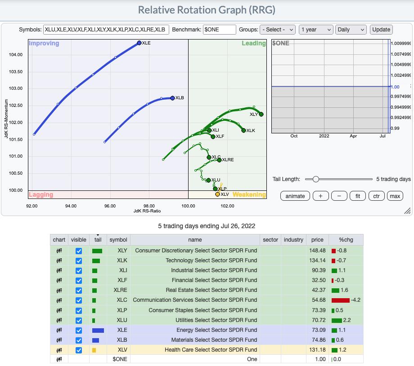Open chart icon for XLE row

(x=59, y=330)
